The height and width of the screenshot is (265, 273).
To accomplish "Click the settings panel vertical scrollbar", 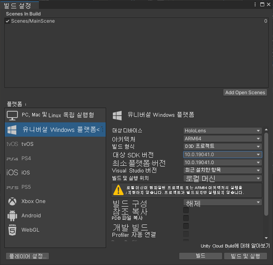I will [266, 174].
